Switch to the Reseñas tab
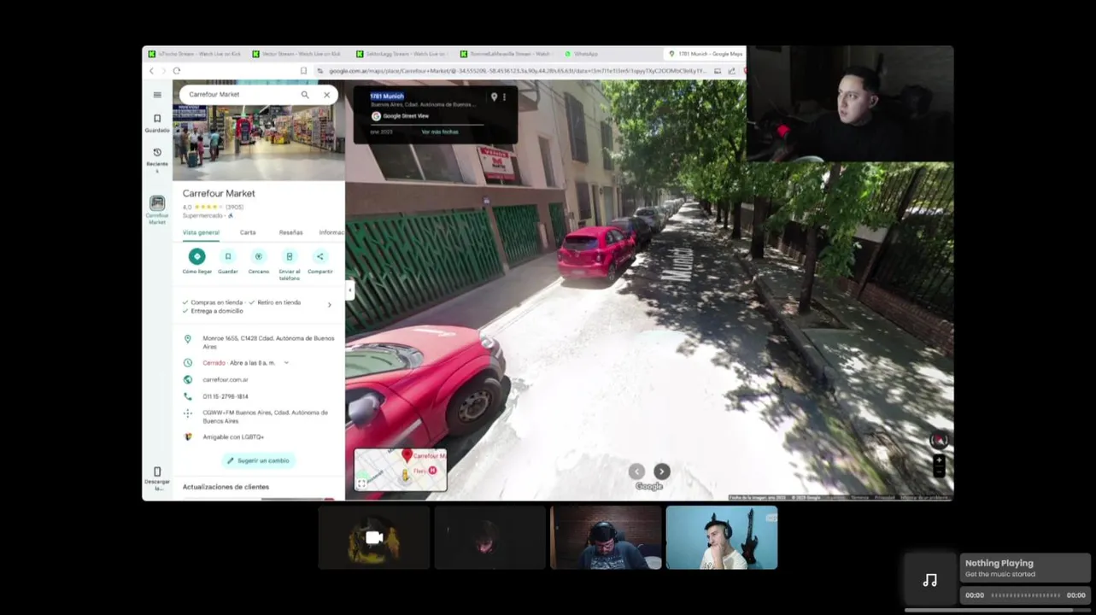Image resolution: width=1096 pixels, height=615 pixels. point(290,232)
